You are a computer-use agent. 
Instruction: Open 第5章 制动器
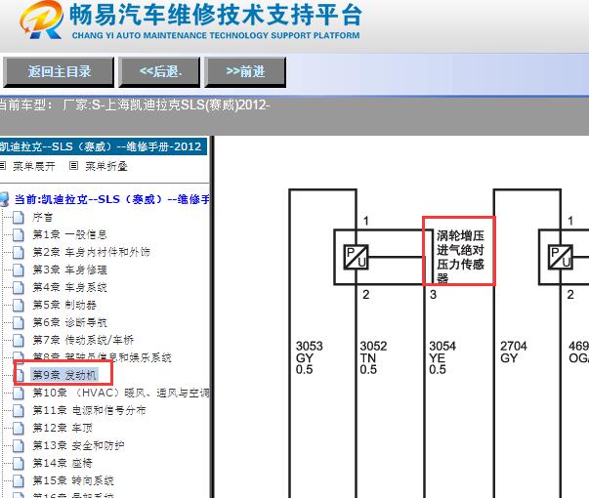[64, 305]
